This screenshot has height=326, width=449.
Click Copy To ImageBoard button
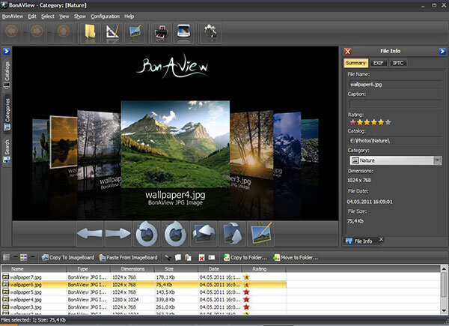tap(67, 257)
